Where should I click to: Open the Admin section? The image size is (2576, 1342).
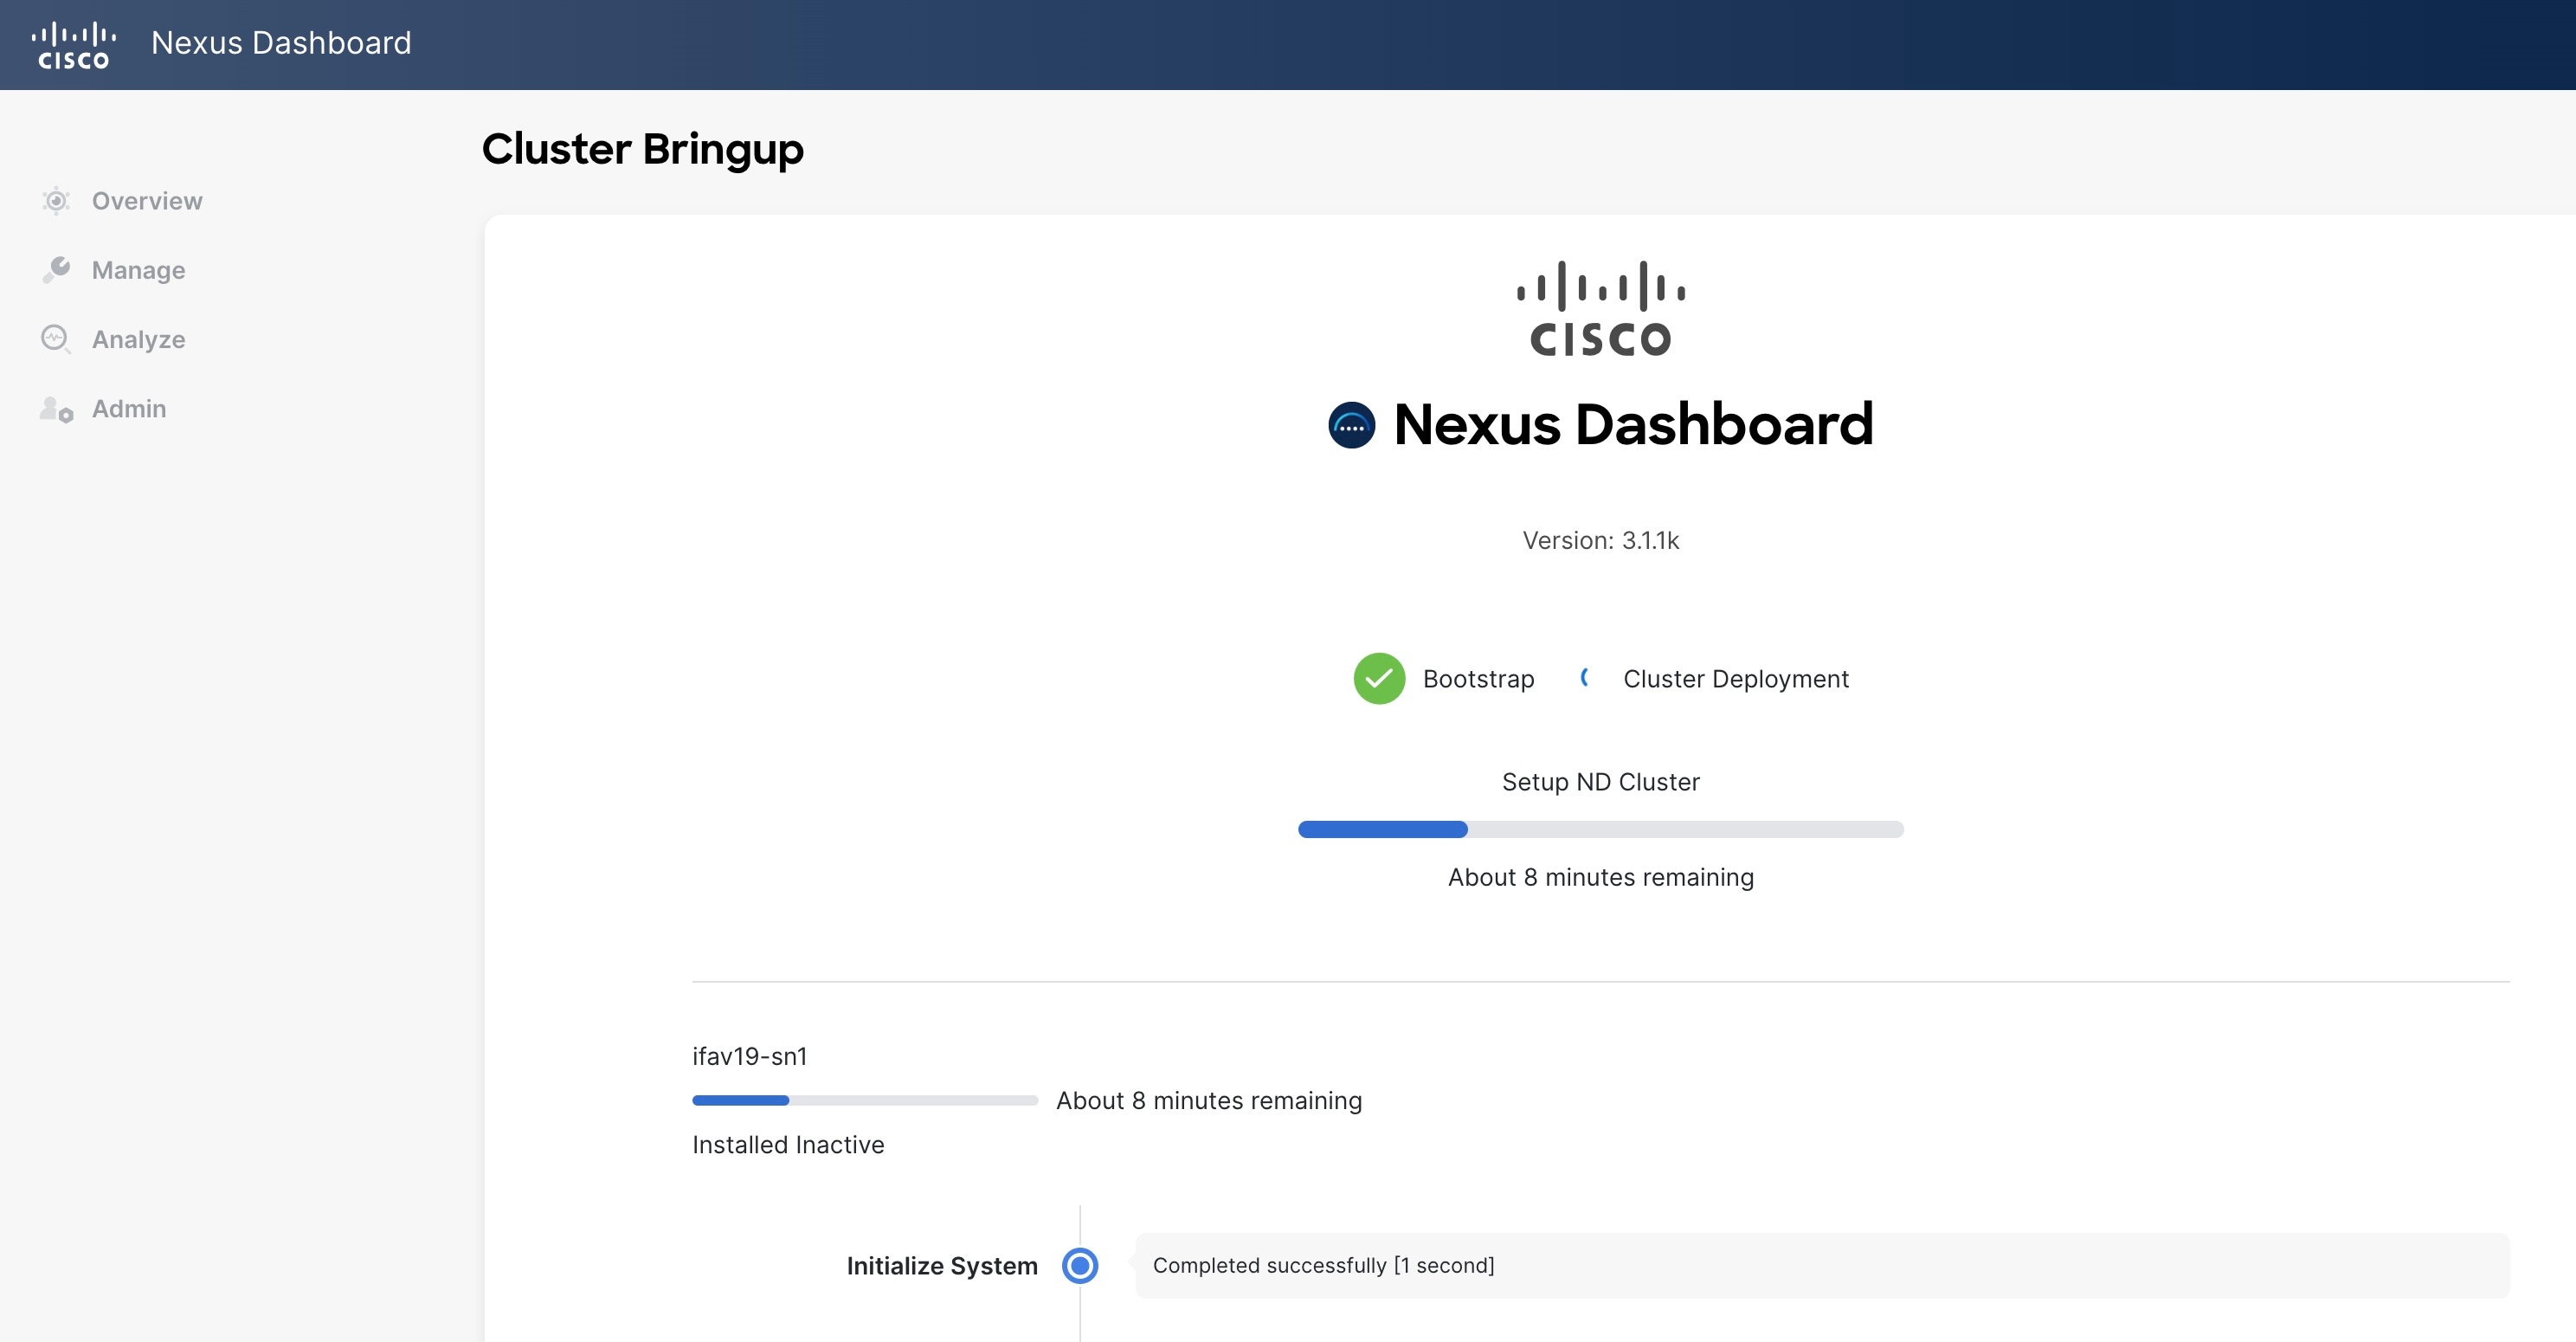pos(129,409)
